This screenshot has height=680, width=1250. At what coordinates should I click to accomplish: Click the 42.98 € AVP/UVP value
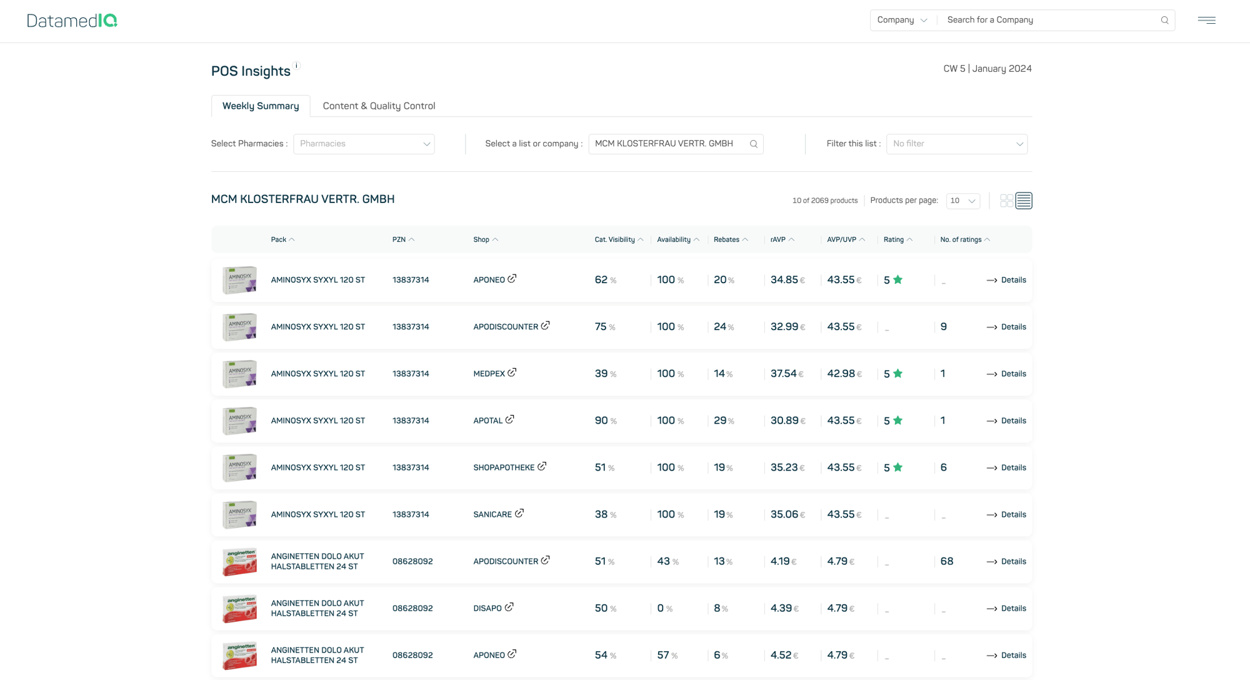click(x=844, y=374)
